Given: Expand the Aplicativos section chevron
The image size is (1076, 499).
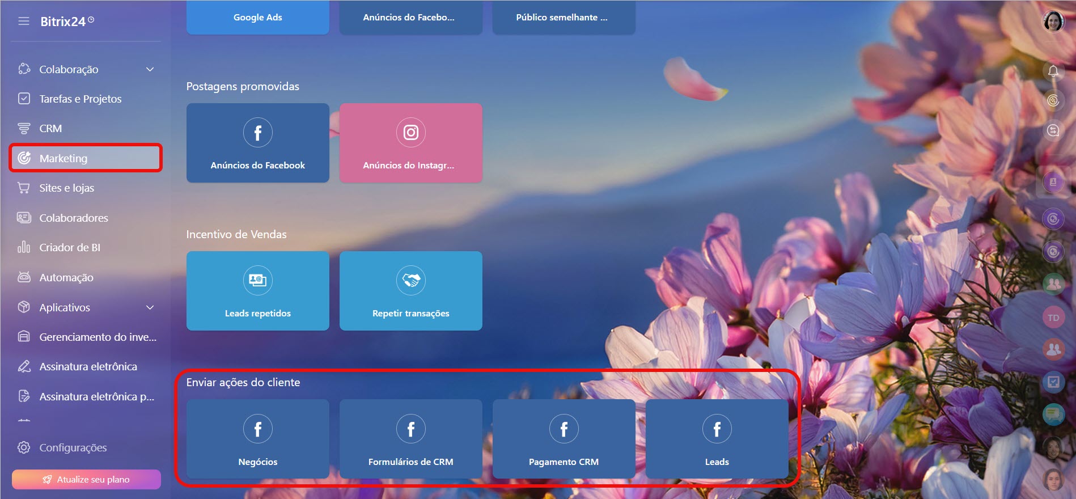Looking at the screenshot, I should pos(150,307).
